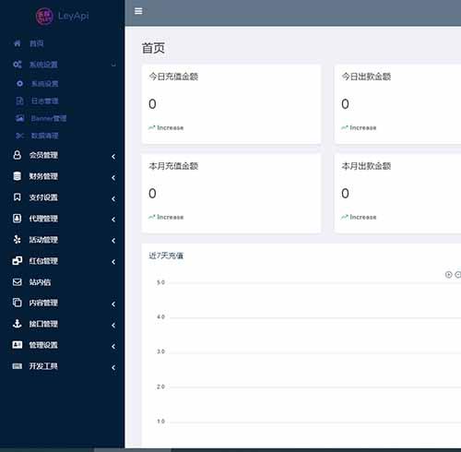Click the 财务管理 database icon
461x452 pixels.
pos(18,176)
